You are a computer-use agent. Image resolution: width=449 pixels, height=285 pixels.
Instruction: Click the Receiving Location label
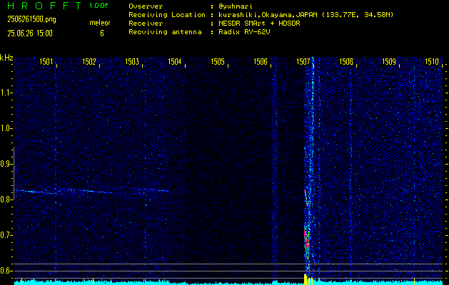click(167, 15)
